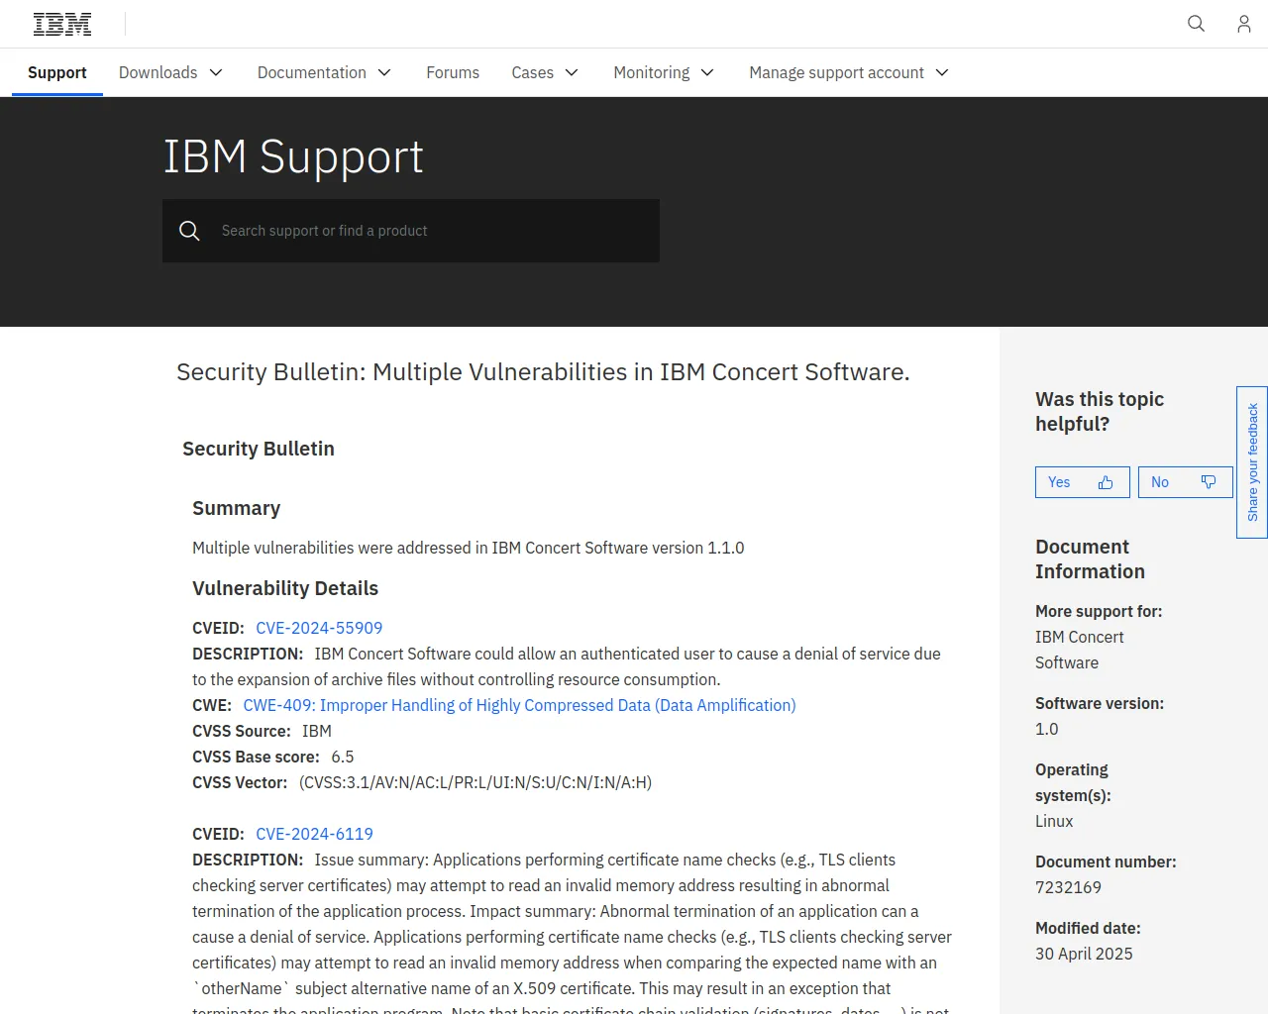This screenshot has height=1014, width=1268.
Task: Expand the Cases chevron
Action: pyautogui.click(x=572, y=72)
